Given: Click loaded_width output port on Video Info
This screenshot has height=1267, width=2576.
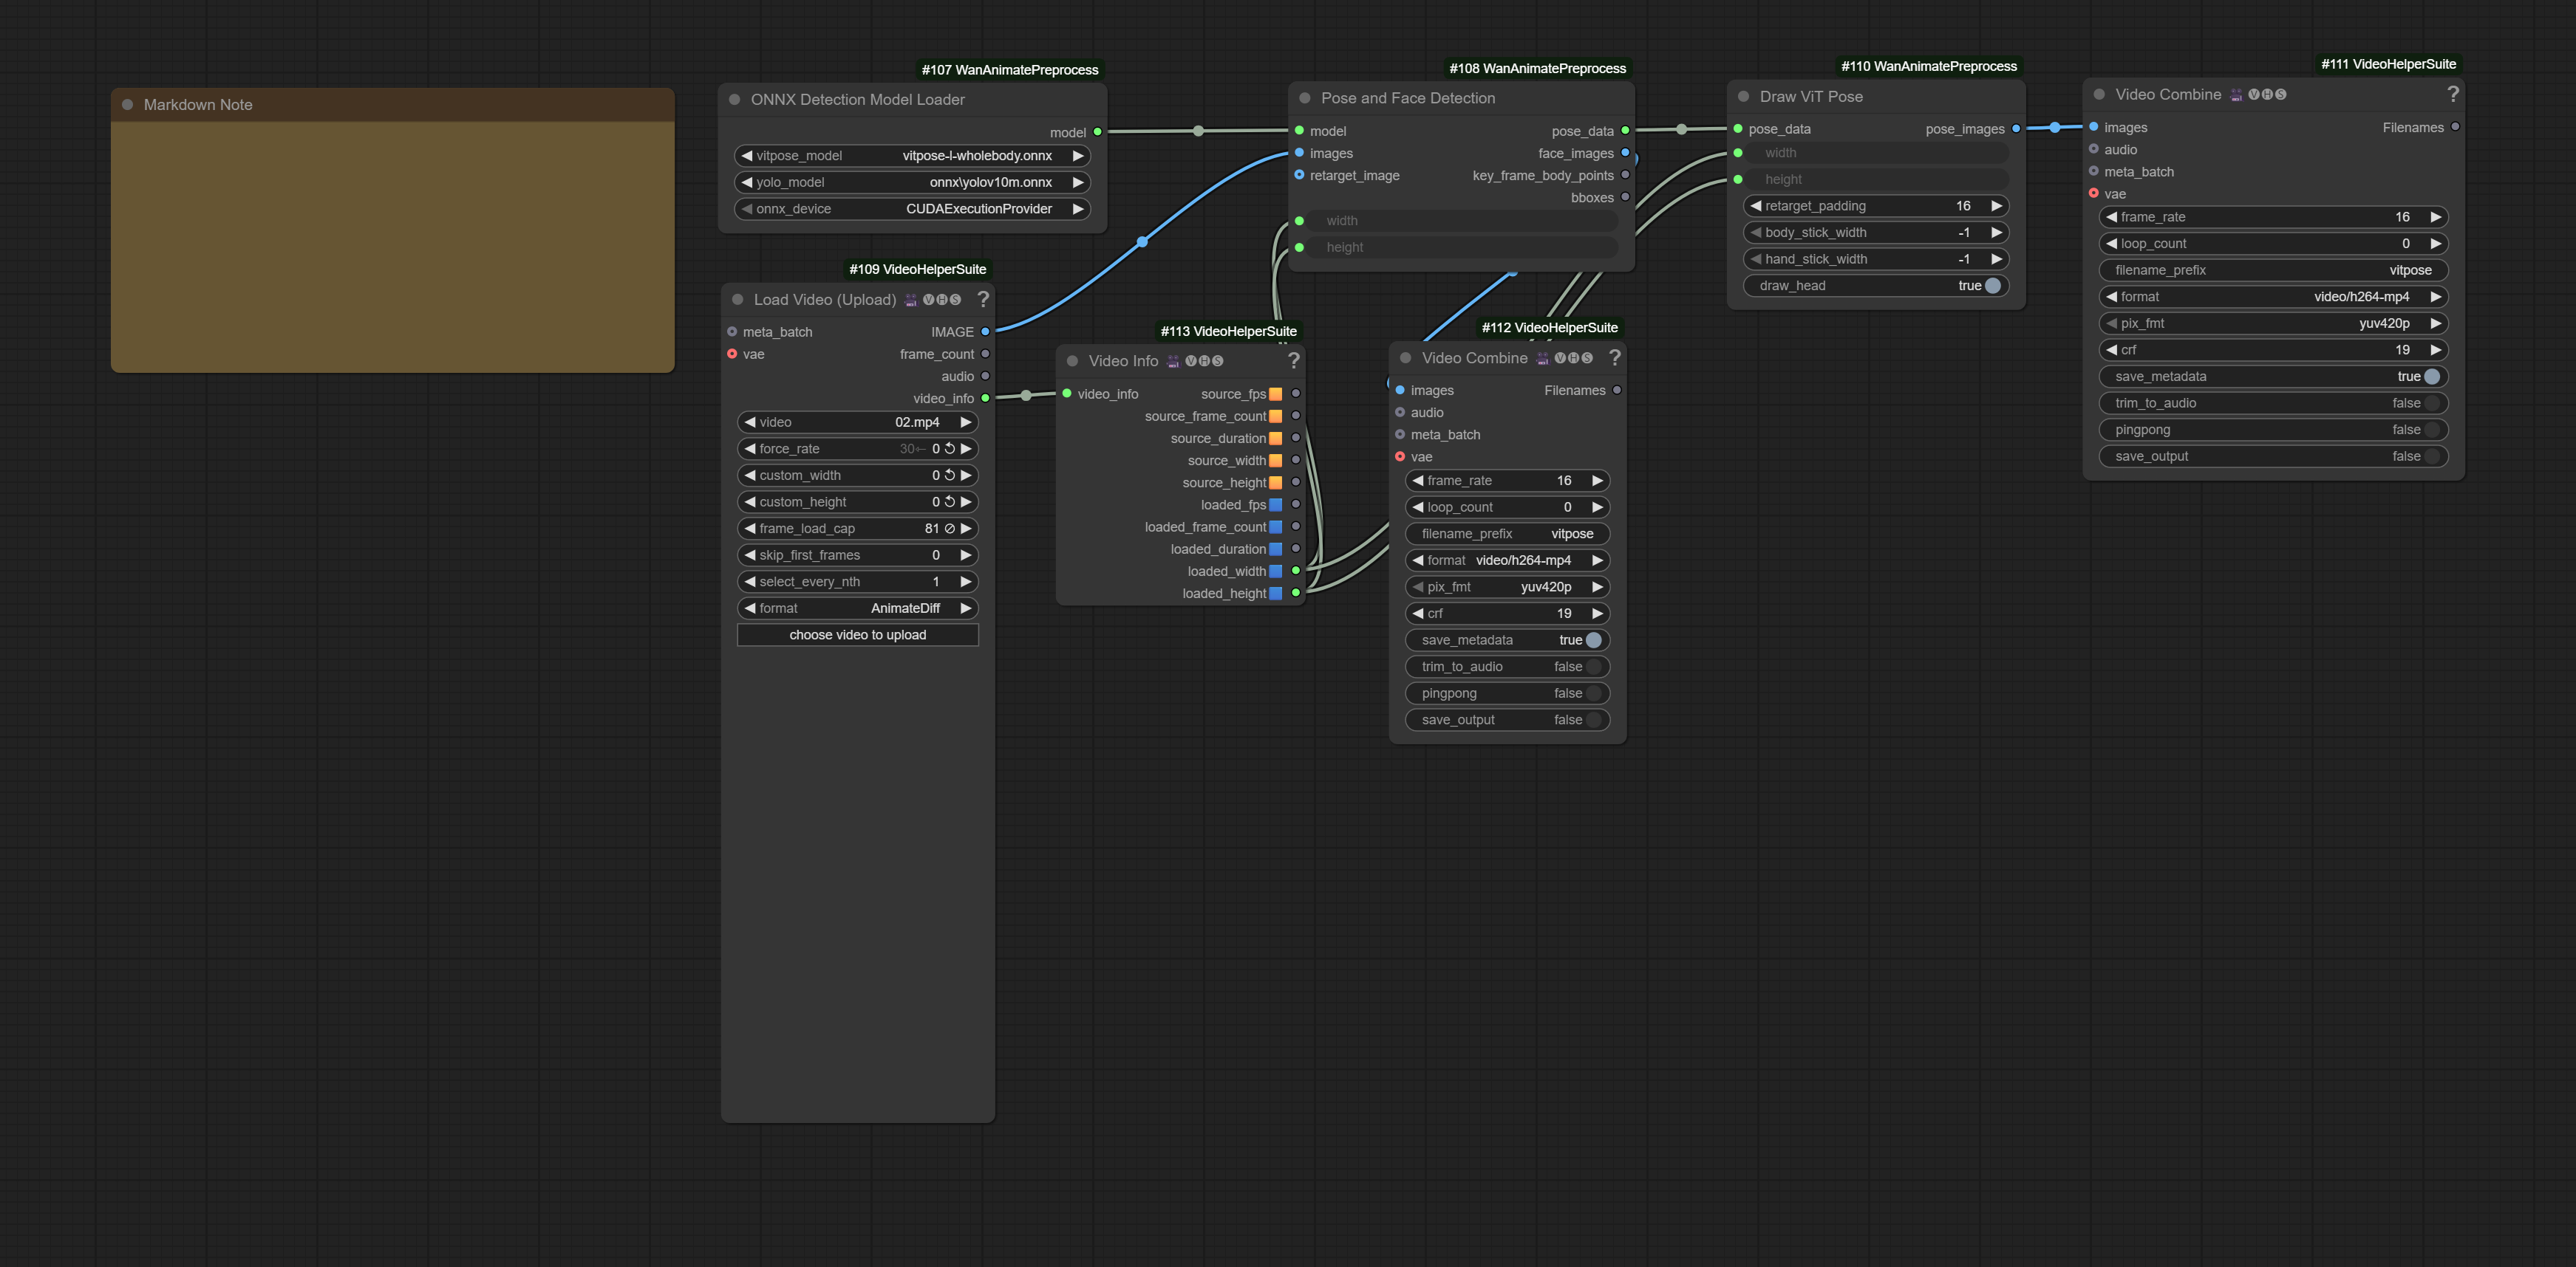Looking at the screenshot, I should tap(1296, 571).
